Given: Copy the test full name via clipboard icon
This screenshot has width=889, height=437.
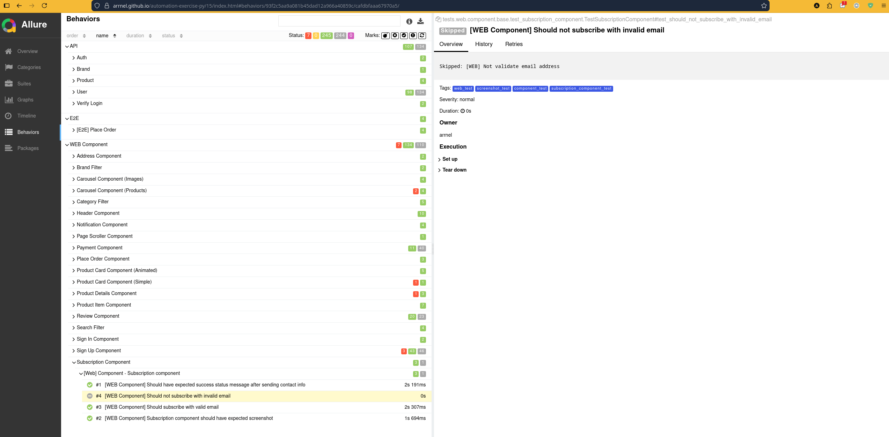Looking at the screenshot, I should (438, 20).
